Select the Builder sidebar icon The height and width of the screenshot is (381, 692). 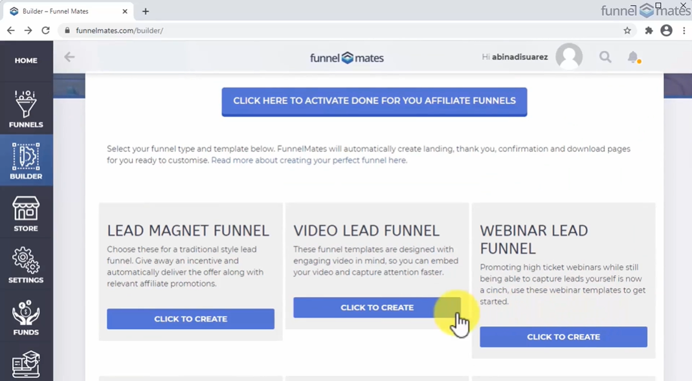[x=26, y=161]
